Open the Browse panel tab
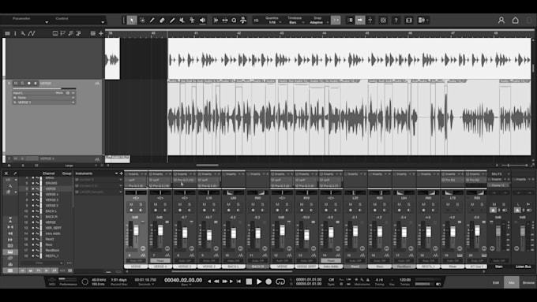This screenshot has height=302, width=537. coord(528,282)
